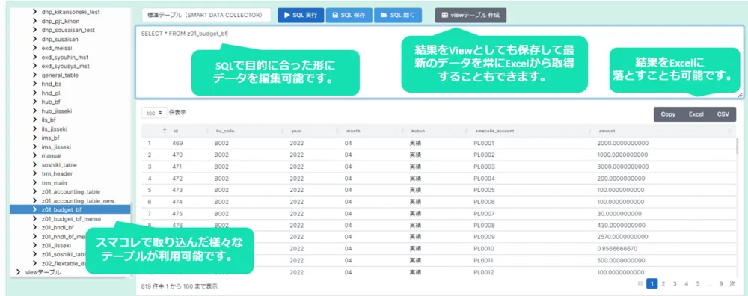Select trm_main in the table tree
The image size is (748, 296).
tap(54, 182)
